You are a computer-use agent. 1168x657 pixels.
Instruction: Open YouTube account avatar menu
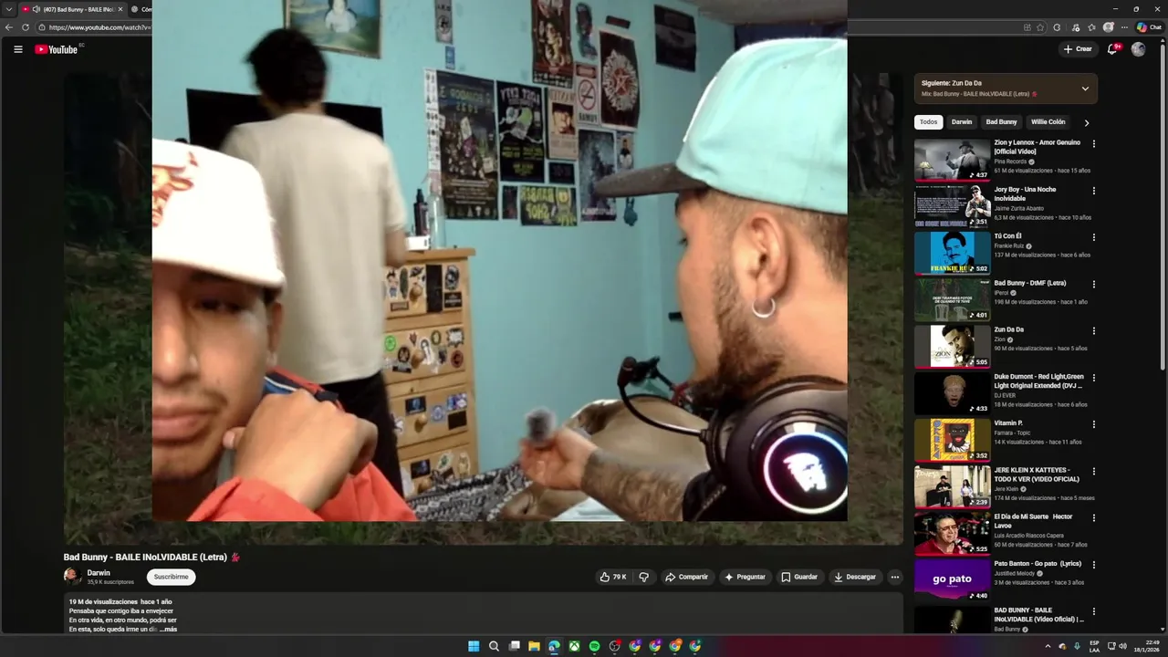1138,49
